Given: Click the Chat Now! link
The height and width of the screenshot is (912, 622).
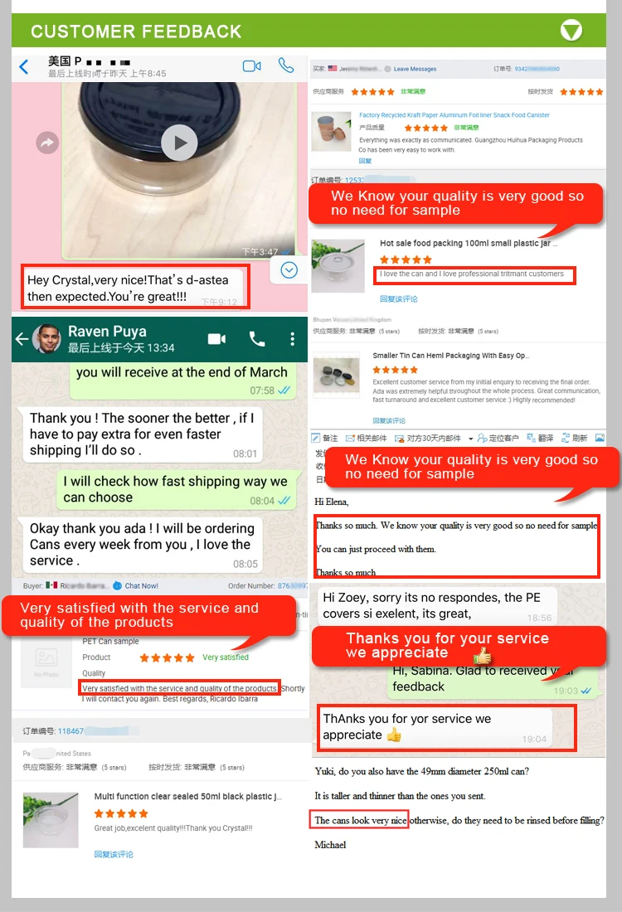Looking at the screenshot, I should [x=135, y=585].
